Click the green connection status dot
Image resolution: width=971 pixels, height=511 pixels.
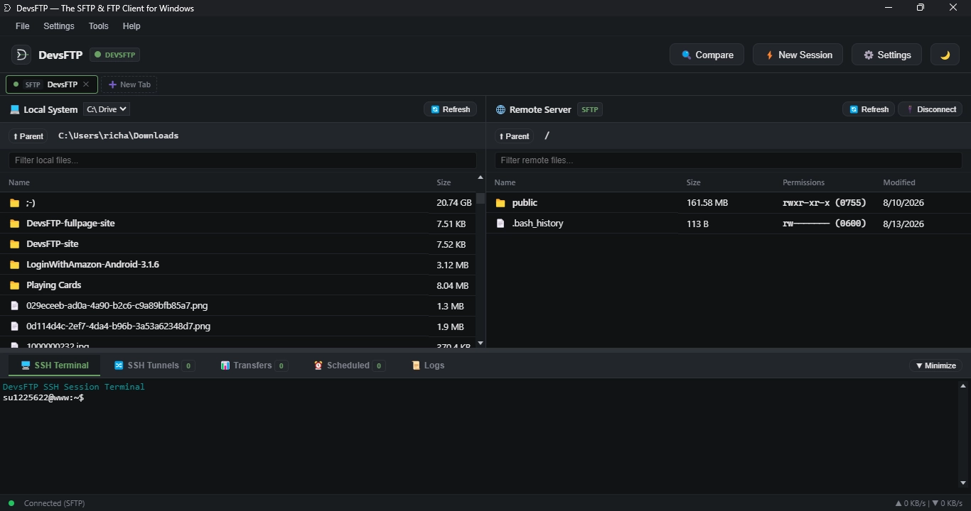point(11,503)
